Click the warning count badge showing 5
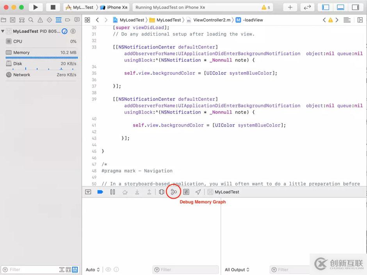This screenshot has width=367, height=275. coord(265,7)
